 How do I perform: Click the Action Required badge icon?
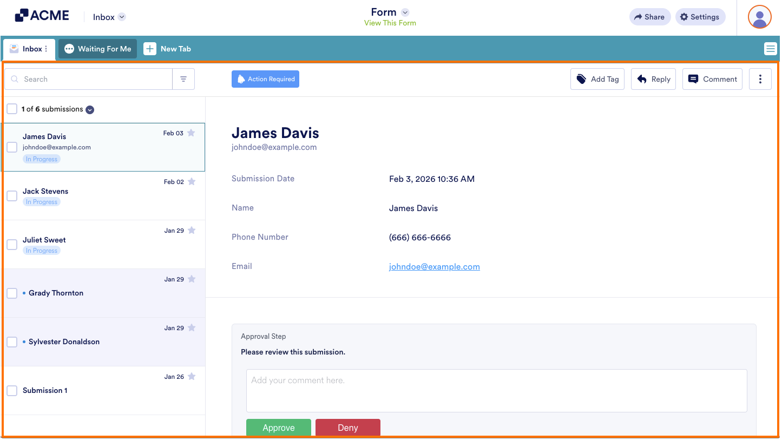point(241,78)
